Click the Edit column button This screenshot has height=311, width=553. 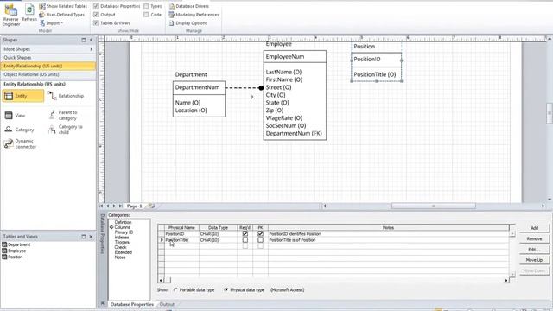tap(534, 250)
